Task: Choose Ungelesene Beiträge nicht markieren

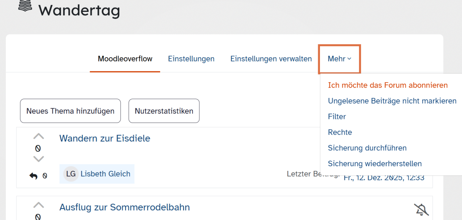Action: tap(392, 101)
